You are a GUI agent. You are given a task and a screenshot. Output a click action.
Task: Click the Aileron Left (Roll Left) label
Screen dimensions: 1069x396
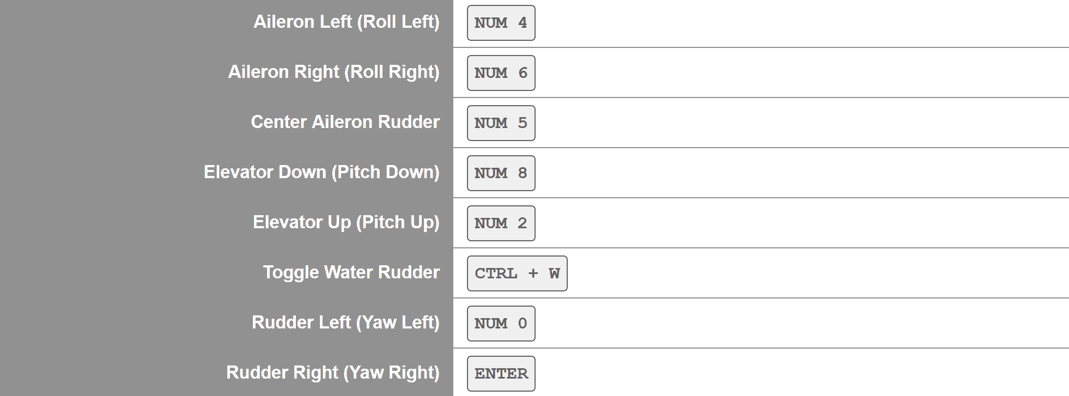coord(346,22)
